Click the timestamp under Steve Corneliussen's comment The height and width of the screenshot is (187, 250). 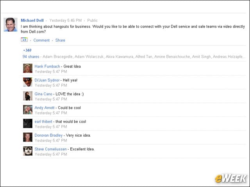pos(51,154)
